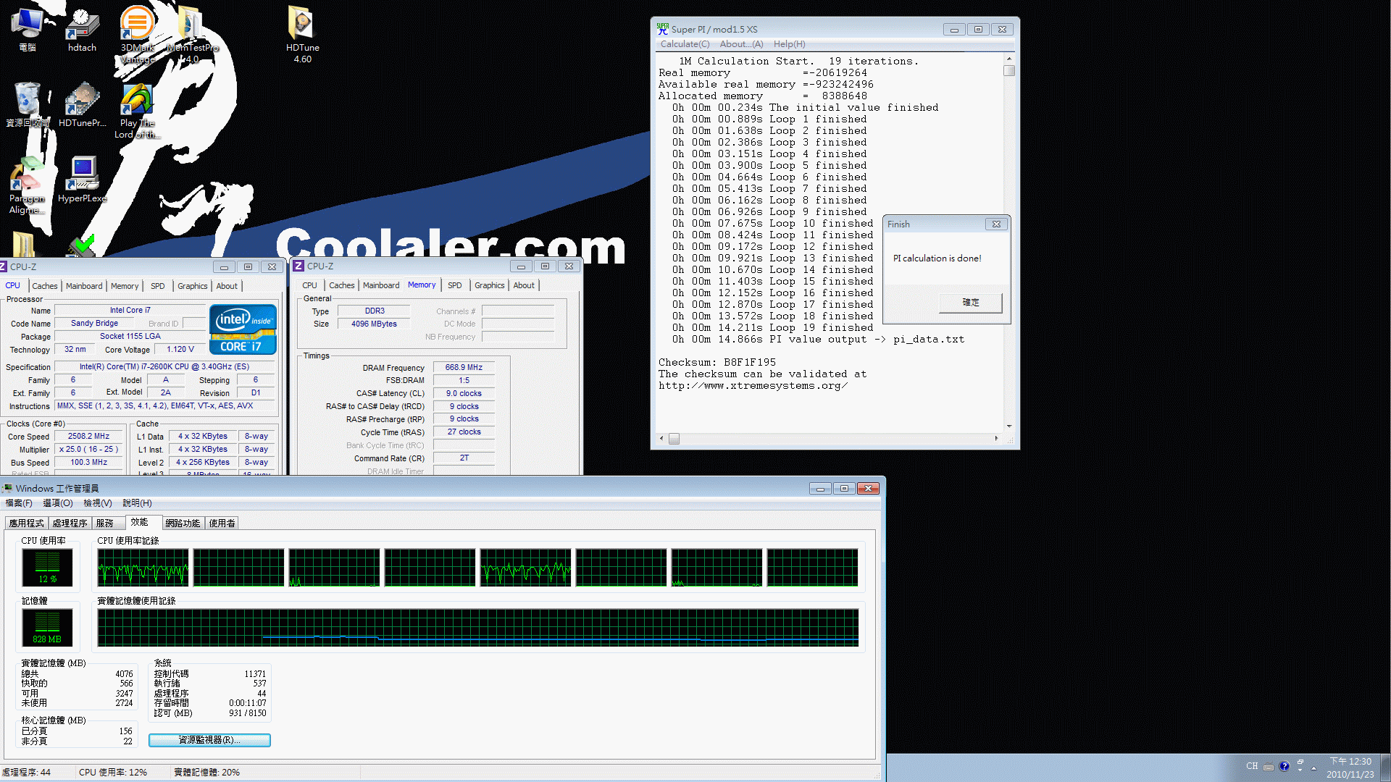Click the 記憶體 828 MB meter

pyautogui.click(x=47, y=627)
